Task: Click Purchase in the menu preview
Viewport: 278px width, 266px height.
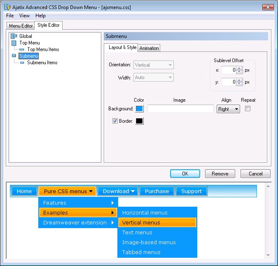Action: [157, 191]
